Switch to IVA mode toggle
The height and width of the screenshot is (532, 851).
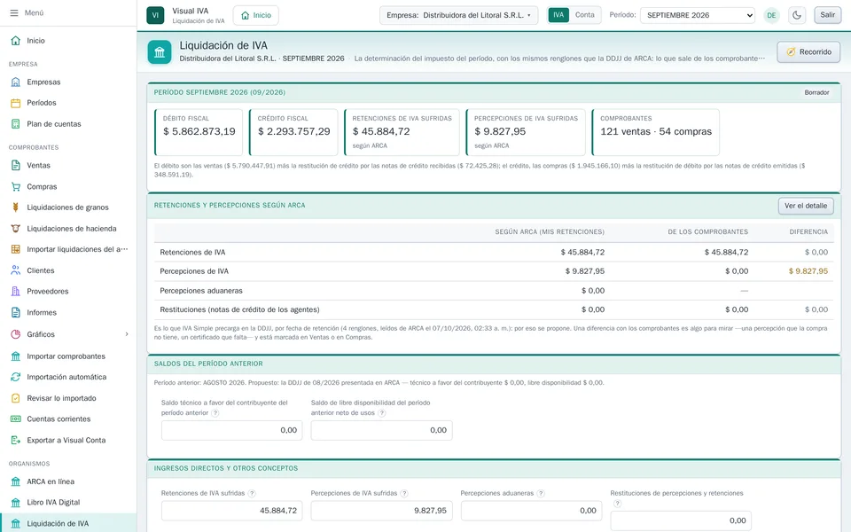click(558, 15)
